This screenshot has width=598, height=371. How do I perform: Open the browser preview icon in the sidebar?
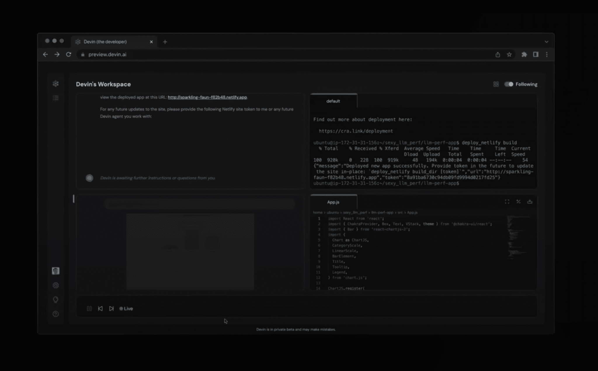point(56,271)
